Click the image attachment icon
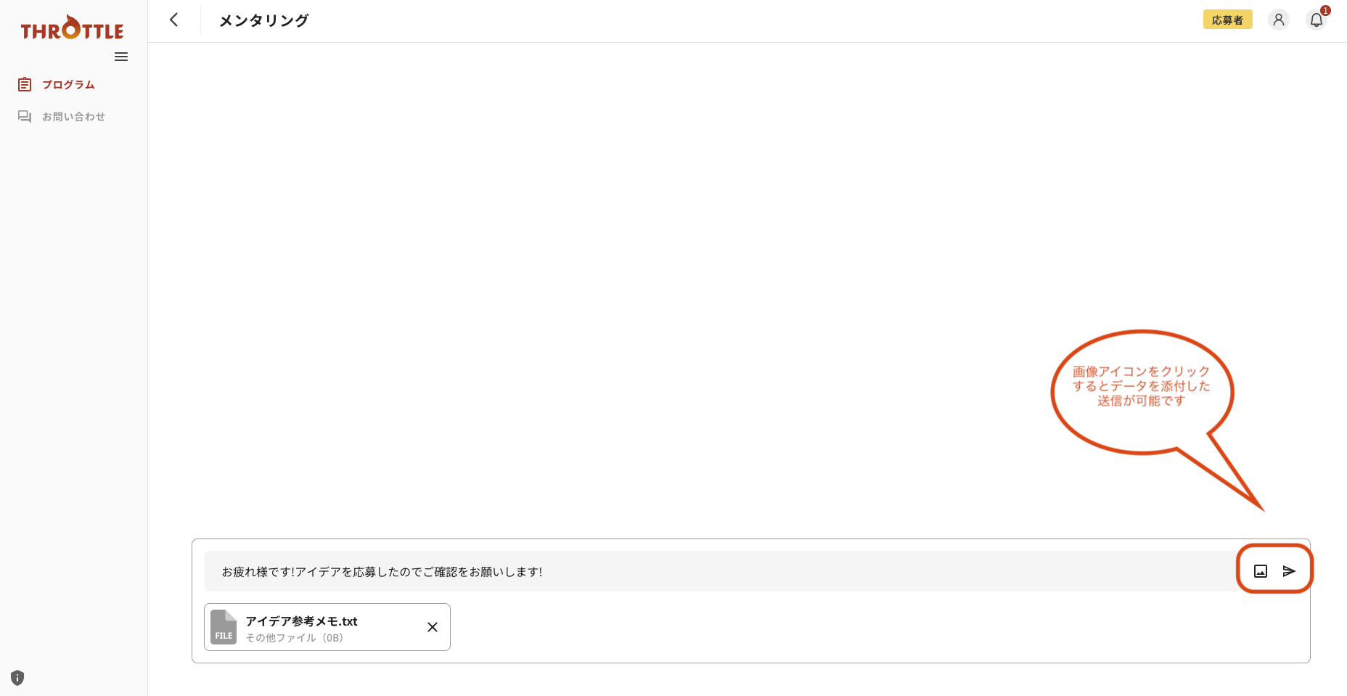Screen dimensions: 1347x696 click(x=1261, y=571)
